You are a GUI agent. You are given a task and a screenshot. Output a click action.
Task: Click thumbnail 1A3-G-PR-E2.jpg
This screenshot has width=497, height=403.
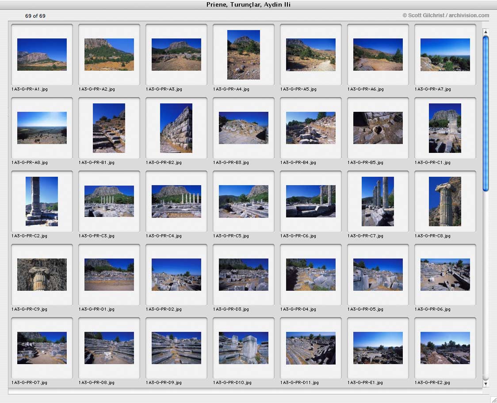445,348
